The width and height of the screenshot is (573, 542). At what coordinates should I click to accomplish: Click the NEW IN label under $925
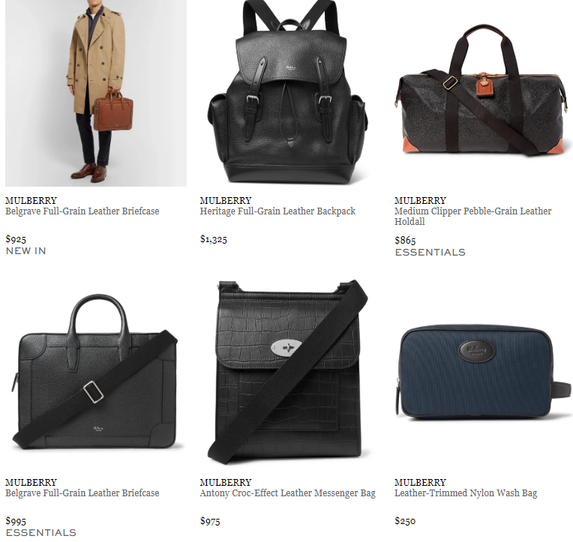[26, 251]
